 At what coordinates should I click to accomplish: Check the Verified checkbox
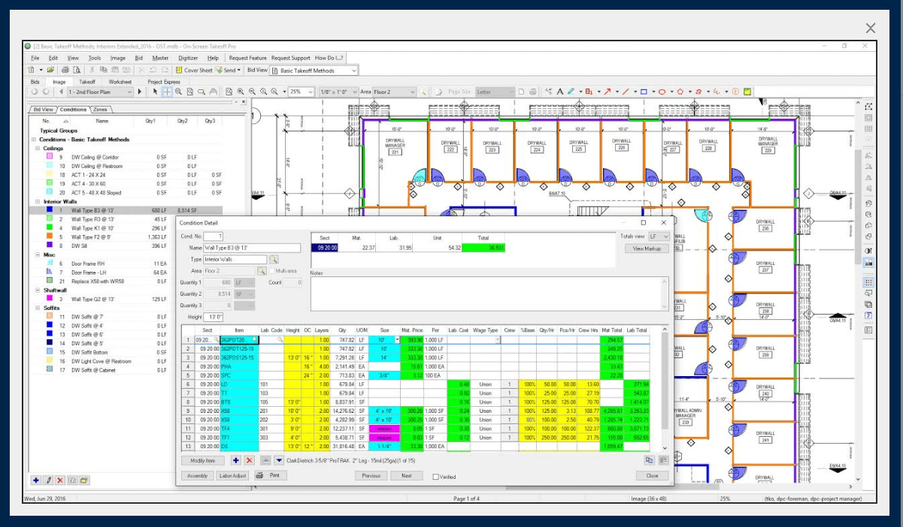tap(436, 476)
